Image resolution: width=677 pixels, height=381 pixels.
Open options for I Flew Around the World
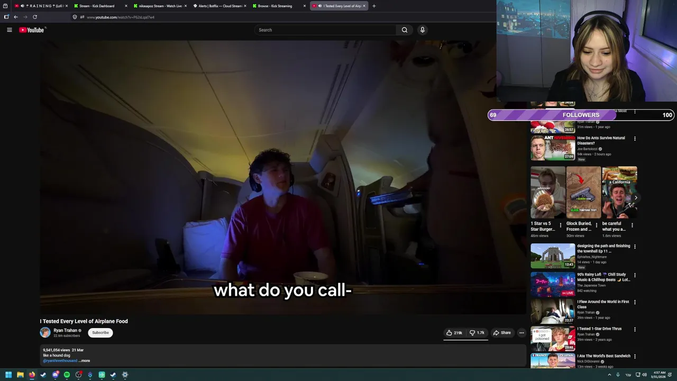tap(635, 302)
